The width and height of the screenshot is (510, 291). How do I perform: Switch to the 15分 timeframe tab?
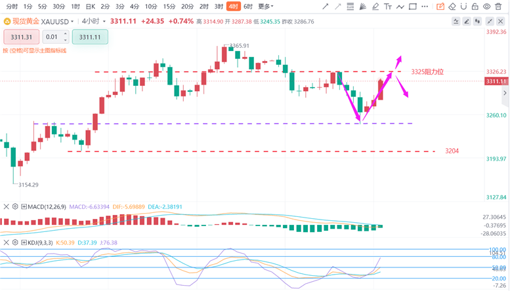point(169,7)
